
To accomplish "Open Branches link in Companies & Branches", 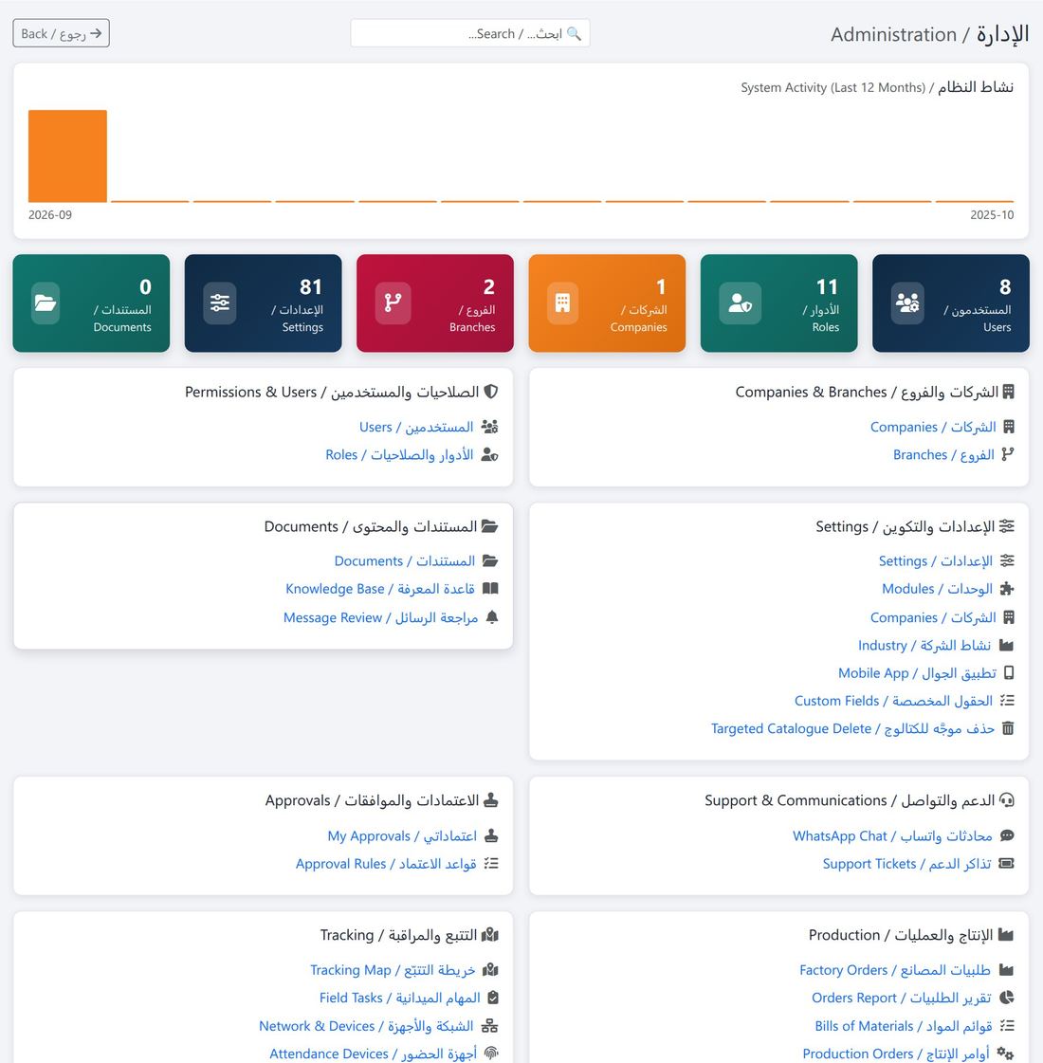I will (x=943, y=455).
